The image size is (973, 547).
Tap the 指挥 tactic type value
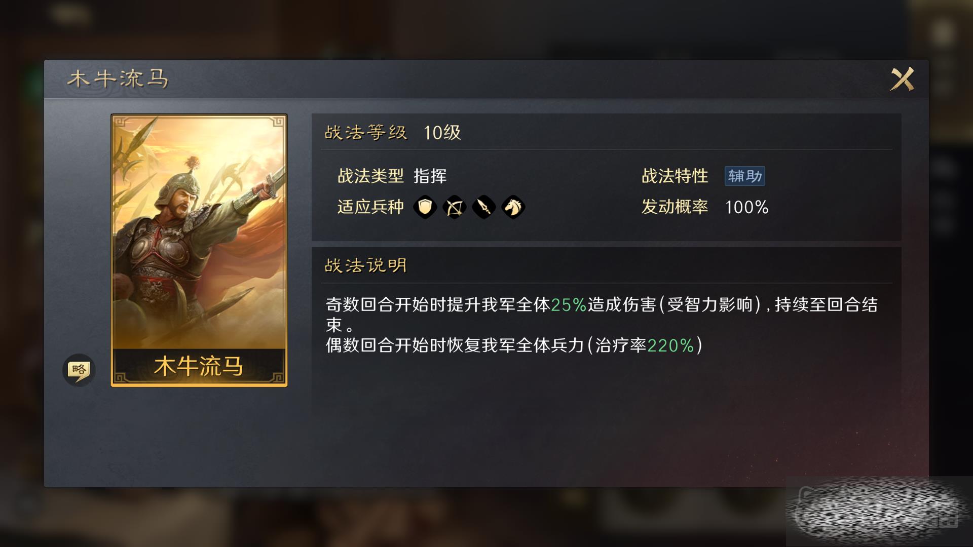pos(430,176)
